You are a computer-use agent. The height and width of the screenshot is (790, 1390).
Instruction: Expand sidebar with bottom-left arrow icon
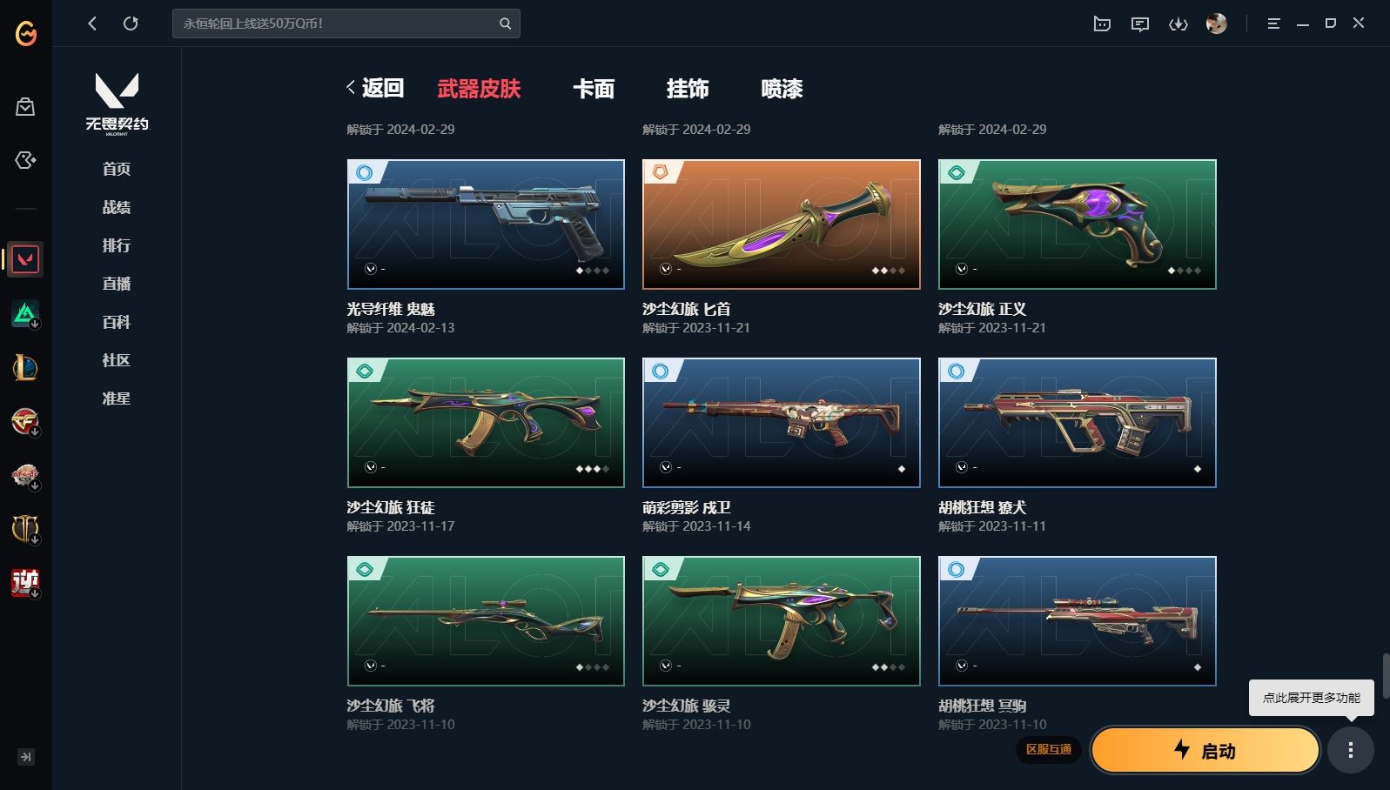[26, 757]
